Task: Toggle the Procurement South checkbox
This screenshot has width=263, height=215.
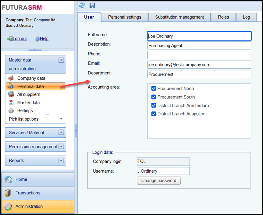Action: [153, 97]
